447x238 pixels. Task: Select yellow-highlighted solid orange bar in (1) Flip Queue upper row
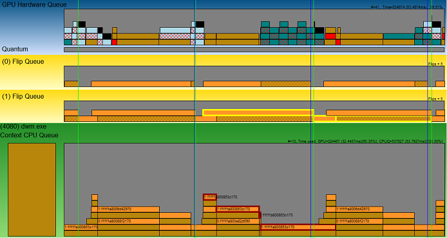click(x=258, y=113)
